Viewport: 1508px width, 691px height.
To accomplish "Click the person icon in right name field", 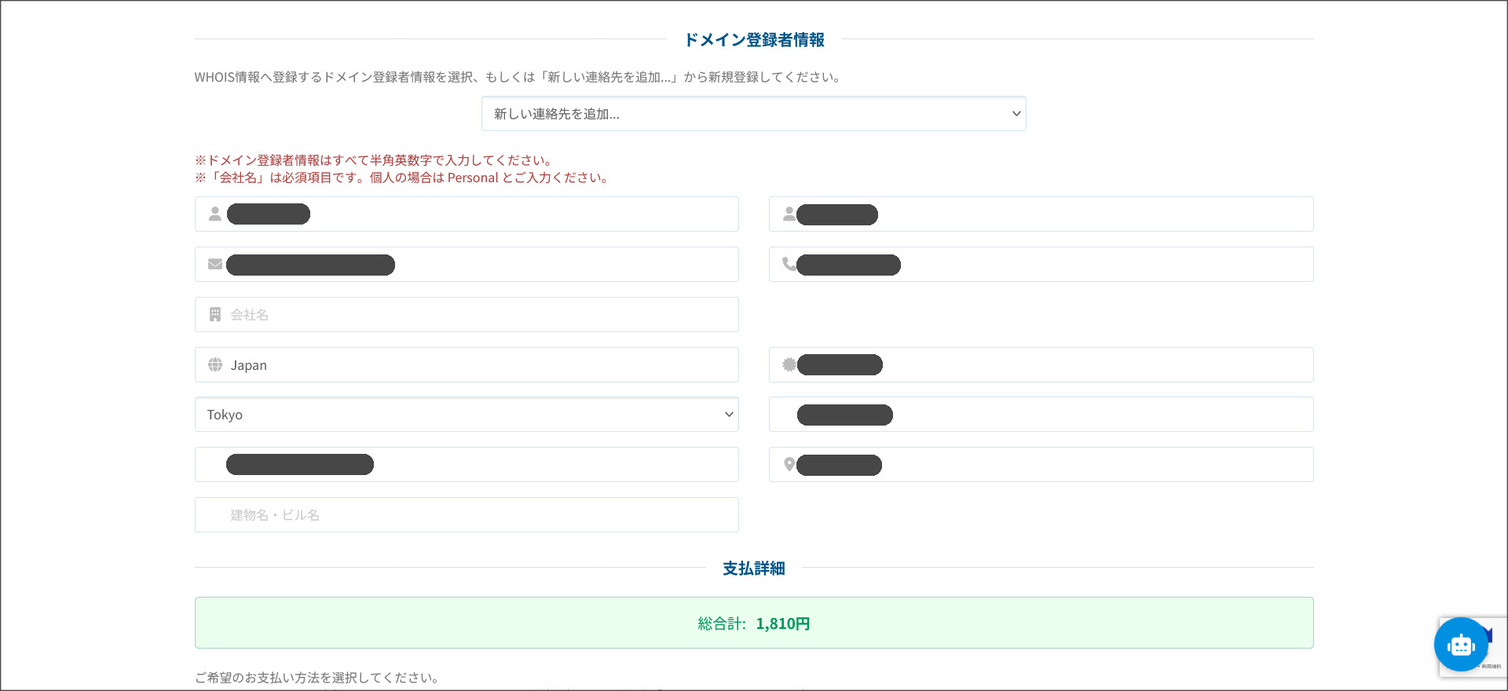I will 789,214.
